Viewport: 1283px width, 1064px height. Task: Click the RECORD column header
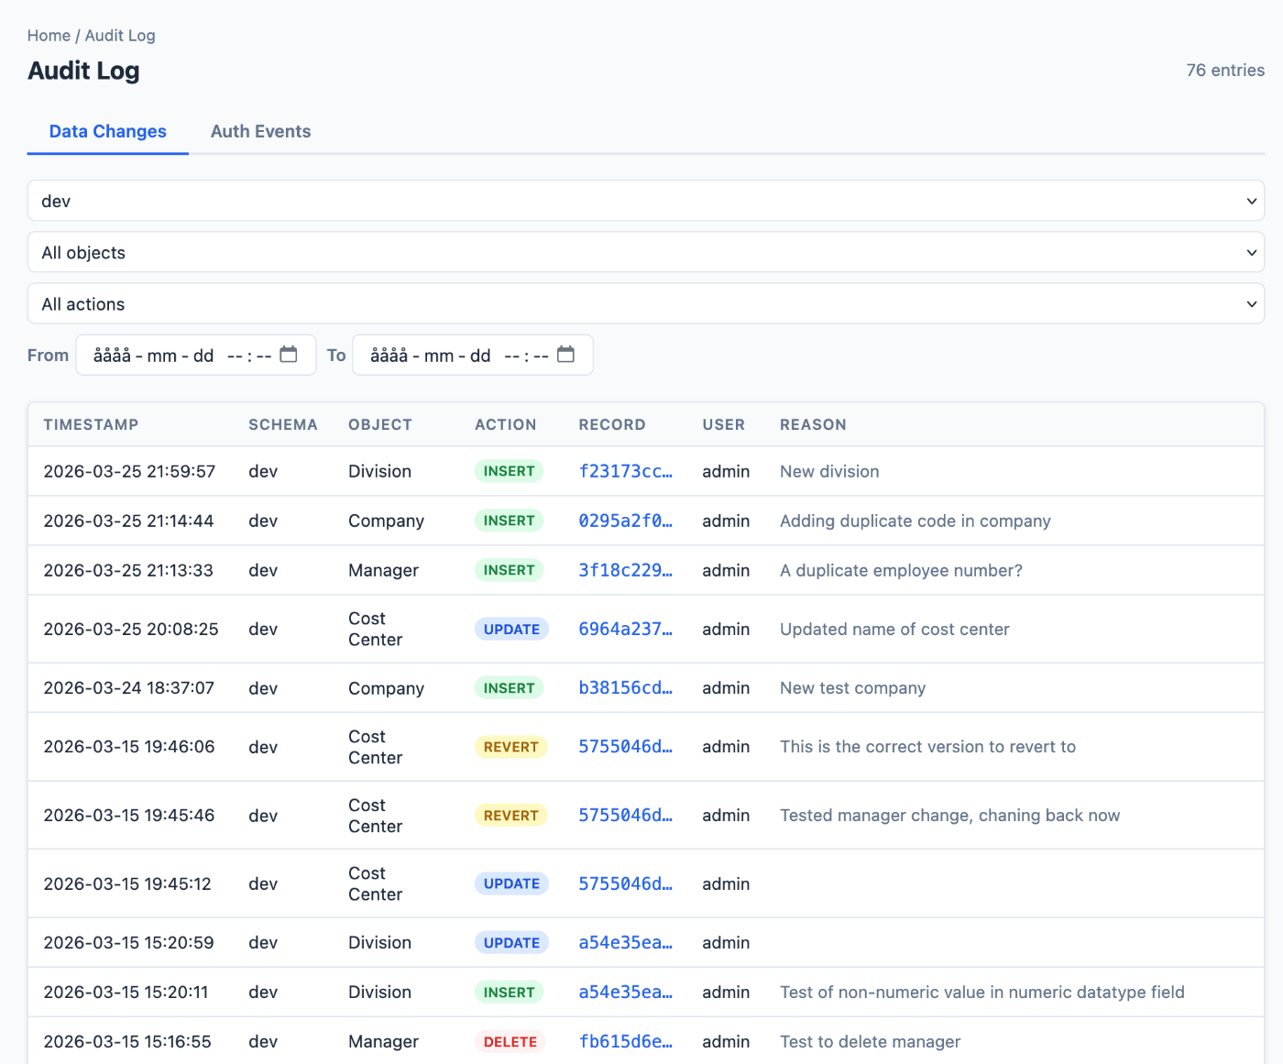pos(612,424)
